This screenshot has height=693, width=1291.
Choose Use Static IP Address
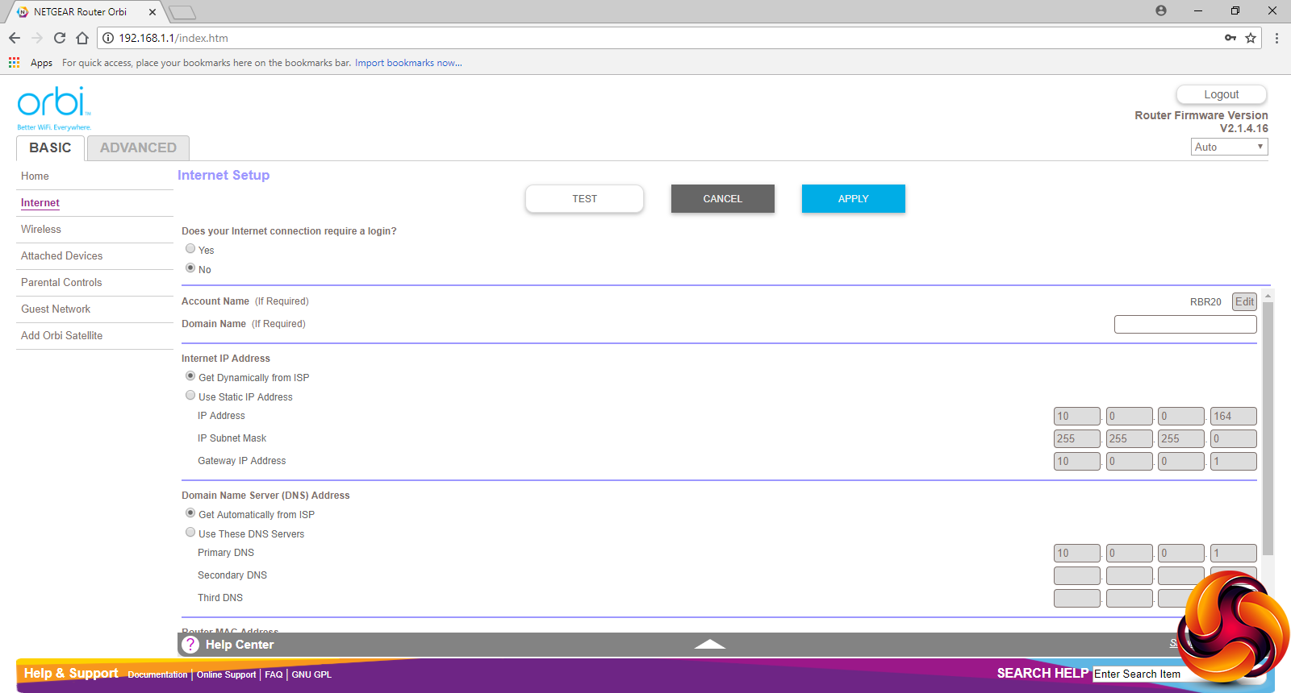[190, 396]
